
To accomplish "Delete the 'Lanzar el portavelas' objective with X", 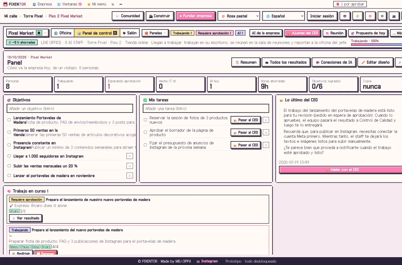I will pyautogui.click(x=130, y=176).
